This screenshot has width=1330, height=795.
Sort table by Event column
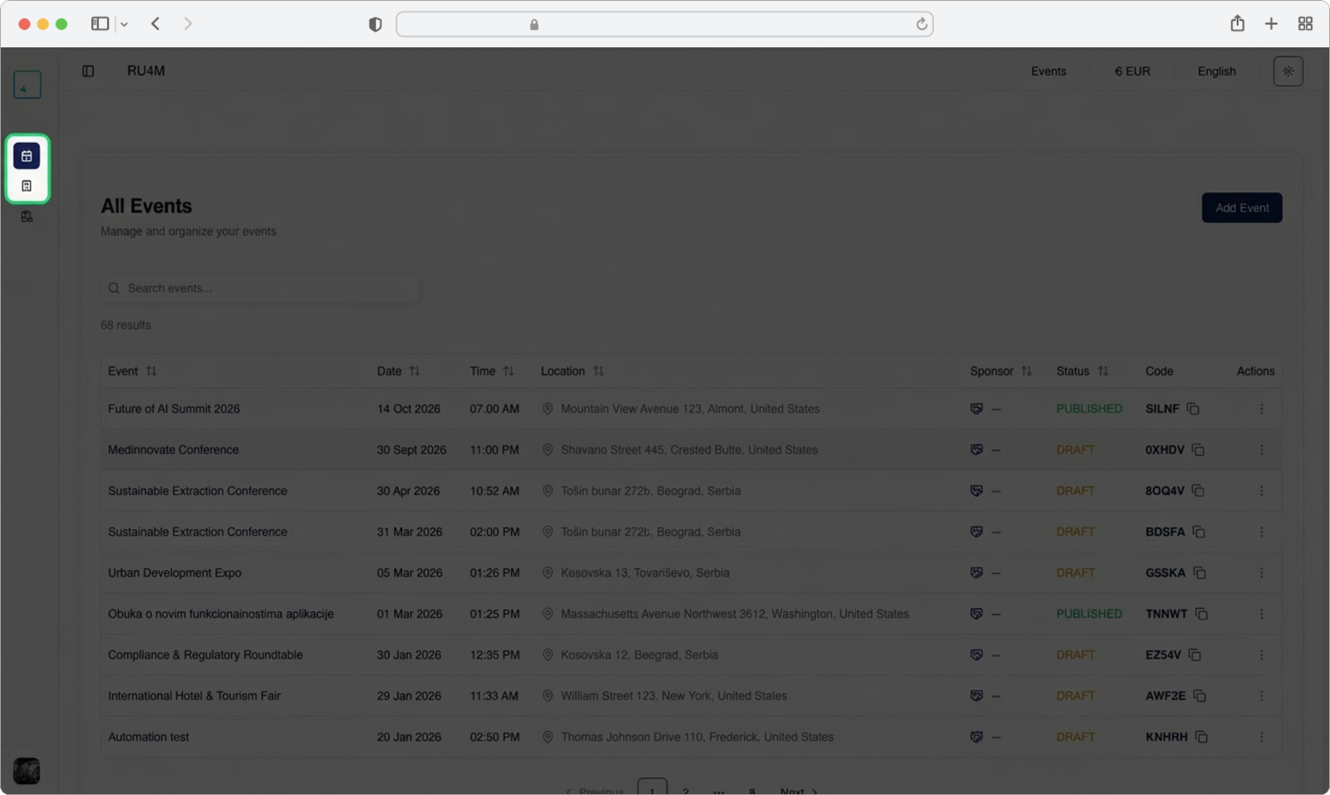coord(150,371)
